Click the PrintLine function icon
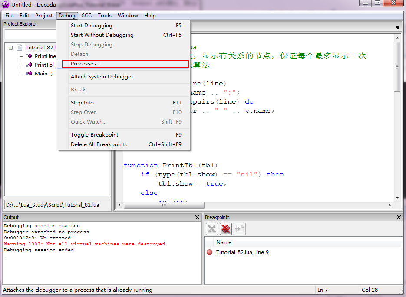This screenshot has height=297, width=406. [x=29, y=56]
